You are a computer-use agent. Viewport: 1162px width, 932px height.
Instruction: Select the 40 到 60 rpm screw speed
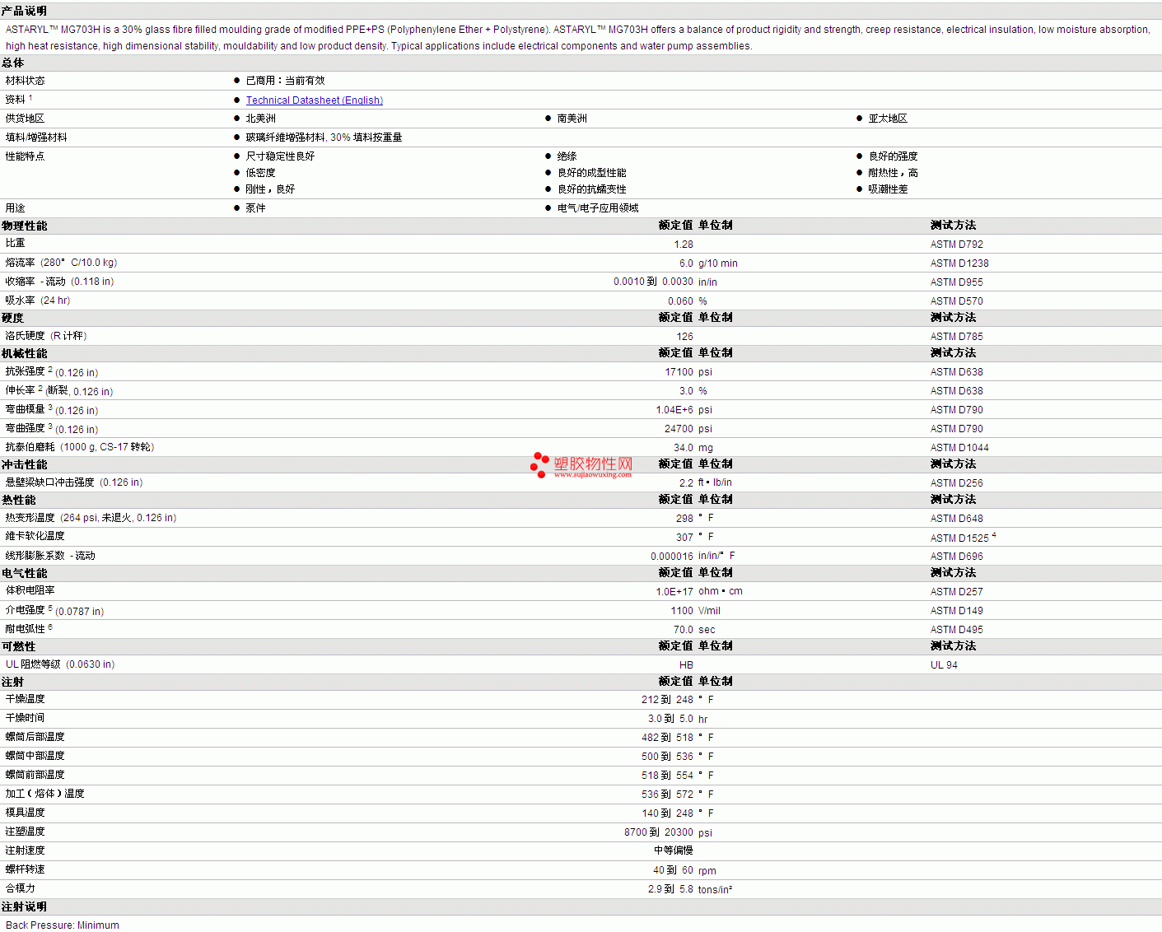tap(684, 870)
